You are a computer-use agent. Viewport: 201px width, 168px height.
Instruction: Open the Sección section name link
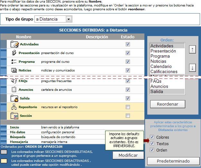click(x=26, y=116)
